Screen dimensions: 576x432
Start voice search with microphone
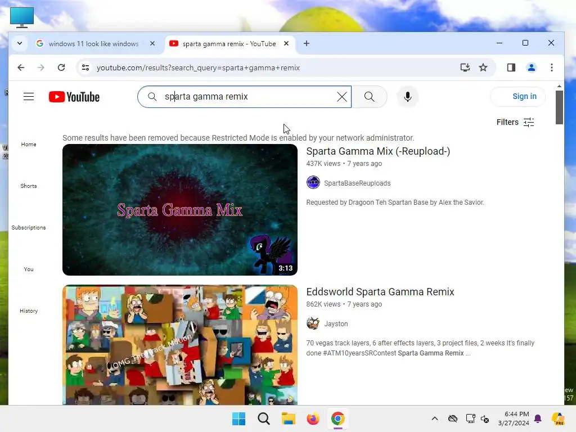coord(407,97)
